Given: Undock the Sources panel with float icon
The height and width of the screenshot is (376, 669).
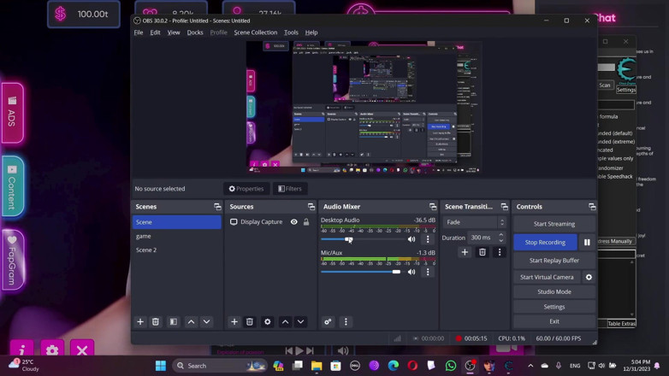Looking at the screenshot, I should click(311, 207).
